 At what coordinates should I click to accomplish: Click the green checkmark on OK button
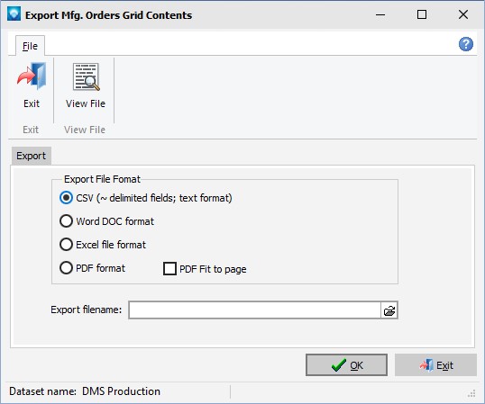(x=338, y=365)
